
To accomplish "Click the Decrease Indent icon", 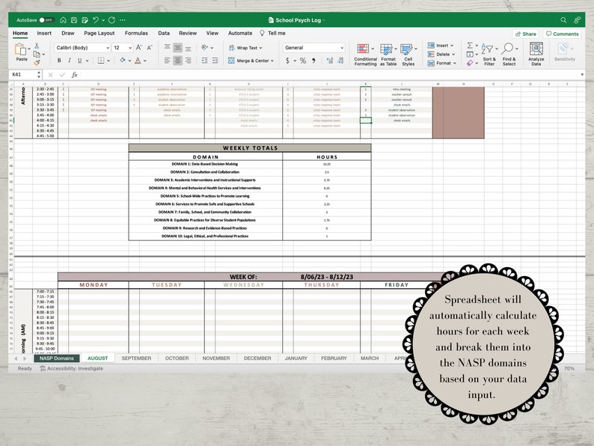I will point(204,61).
